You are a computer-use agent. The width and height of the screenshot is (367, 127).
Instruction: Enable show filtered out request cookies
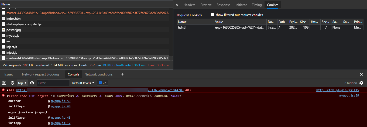coord(212,15)
